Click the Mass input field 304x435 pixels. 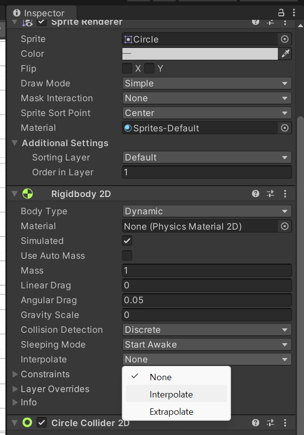(207, 270)
